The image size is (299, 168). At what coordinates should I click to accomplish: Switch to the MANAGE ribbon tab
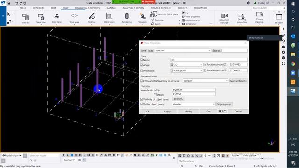click(x=111, y=8)
